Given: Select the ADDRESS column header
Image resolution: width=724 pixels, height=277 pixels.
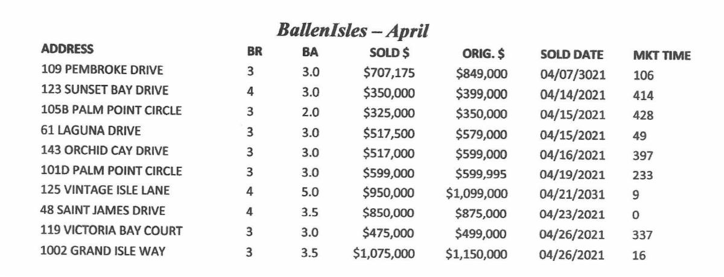Looking at the screenshot, I should (67, 49).
